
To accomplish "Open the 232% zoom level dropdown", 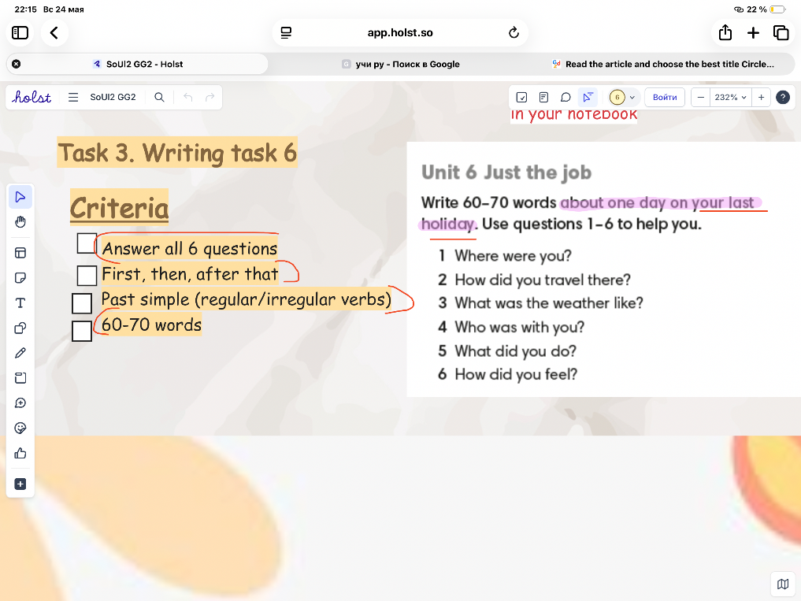I will tap(730, 97).
